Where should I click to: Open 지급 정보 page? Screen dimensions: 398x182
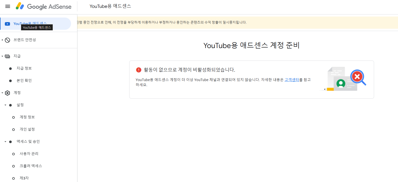[24, 68]
